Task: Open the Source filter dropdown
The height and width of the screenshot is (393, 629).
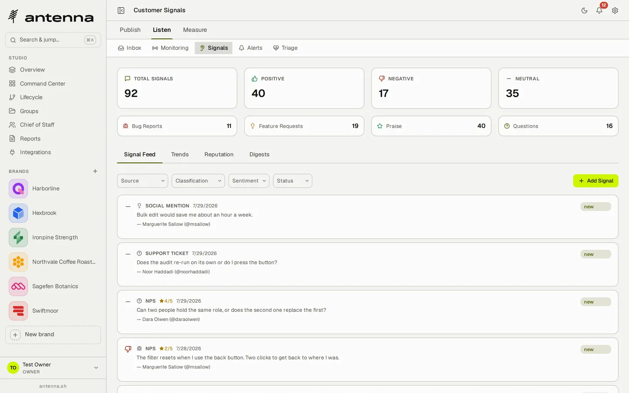Action: click(x=142, y=181)
